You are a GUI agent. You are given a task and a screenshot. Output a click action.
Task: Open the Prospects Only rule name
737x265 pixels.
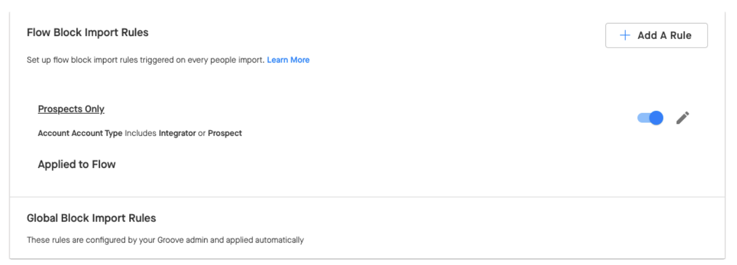click(x=71, y=109)
